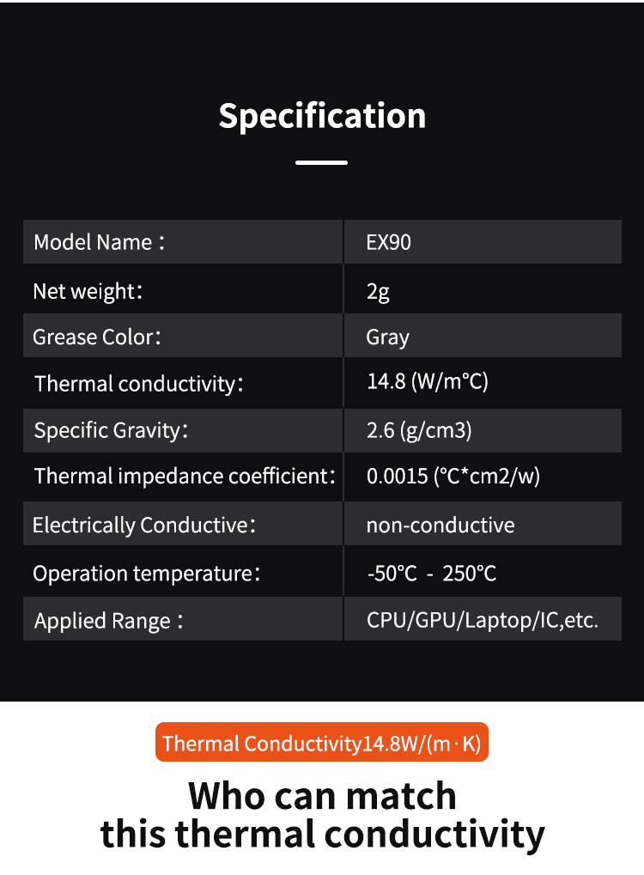Click the EX90 model value
Viewport: 644px width, 875px height.
(x=388, y=242)
